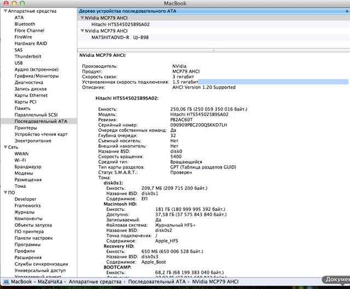Screen dimensions: 350x289
Task: Open Компоненты section
Action: point(28,218)
